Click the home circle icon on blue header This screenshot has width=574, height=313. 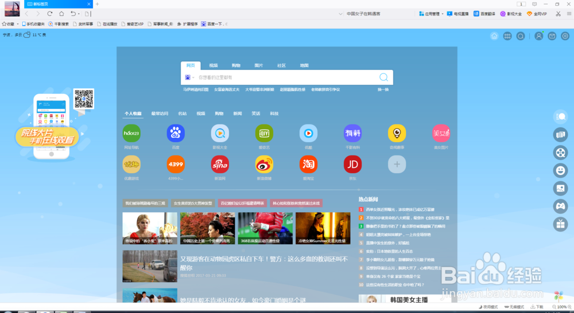[494, 36]
